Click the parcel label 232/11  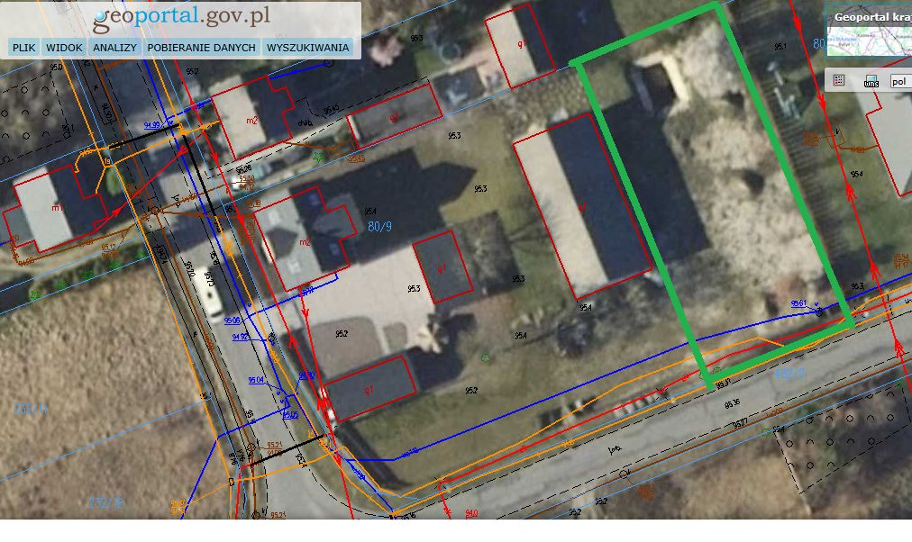pos(31,410)
